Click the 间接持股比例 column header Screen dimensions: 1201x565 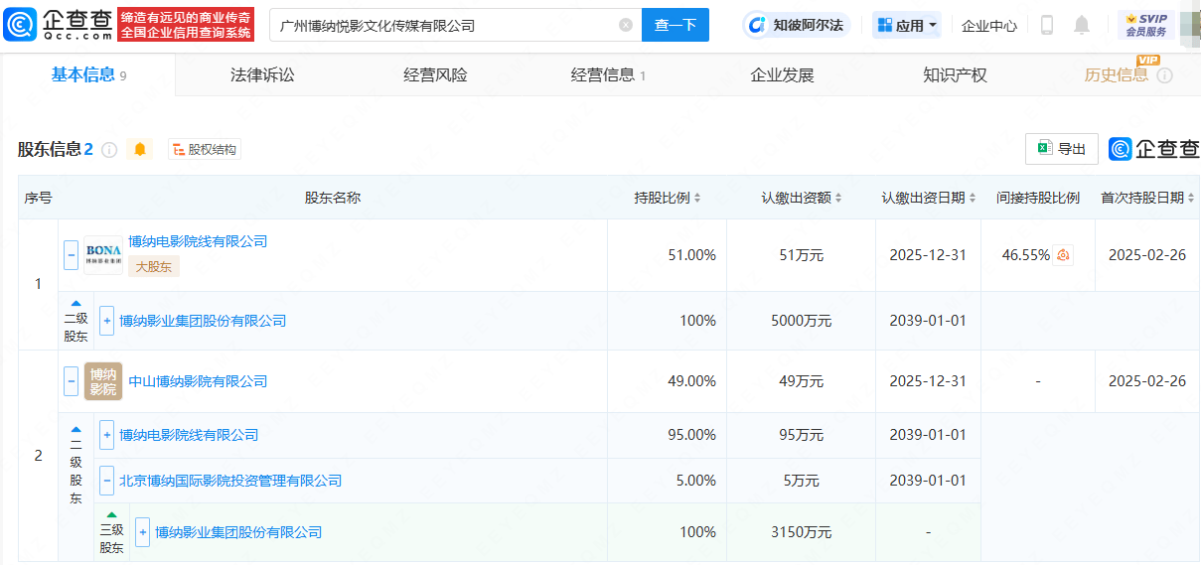[1038, 198]
